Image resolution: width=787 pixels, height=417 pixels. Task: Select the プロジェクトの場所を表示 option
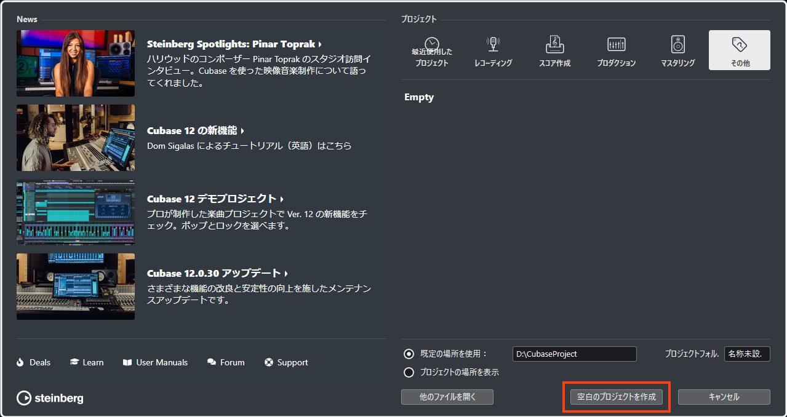tap(408, 372)
